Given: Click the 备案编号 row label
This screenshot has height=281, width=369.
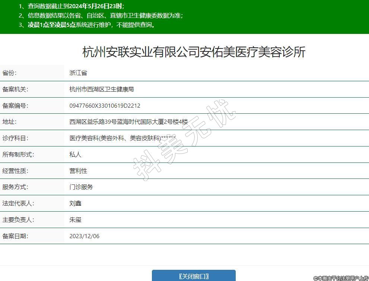Looking at the screenshot, I should point(15,106).
